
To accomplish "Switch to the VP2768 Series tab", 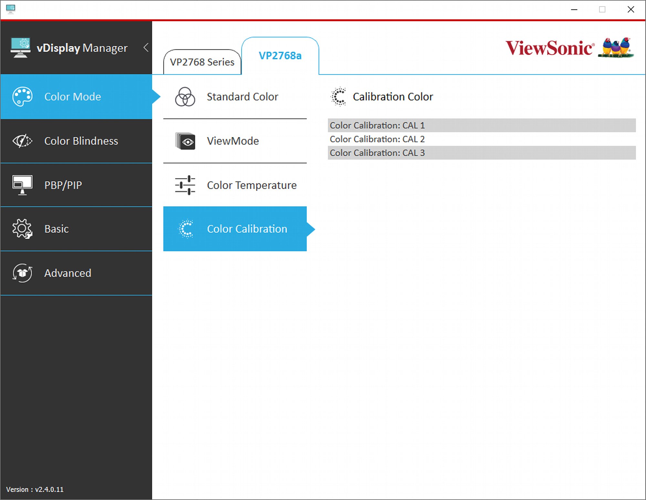I will (x=202, y=62).
